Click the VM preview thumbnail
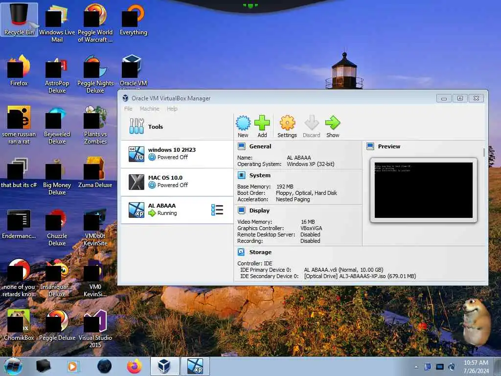501x376 pixels. click(x=423, y=190)
